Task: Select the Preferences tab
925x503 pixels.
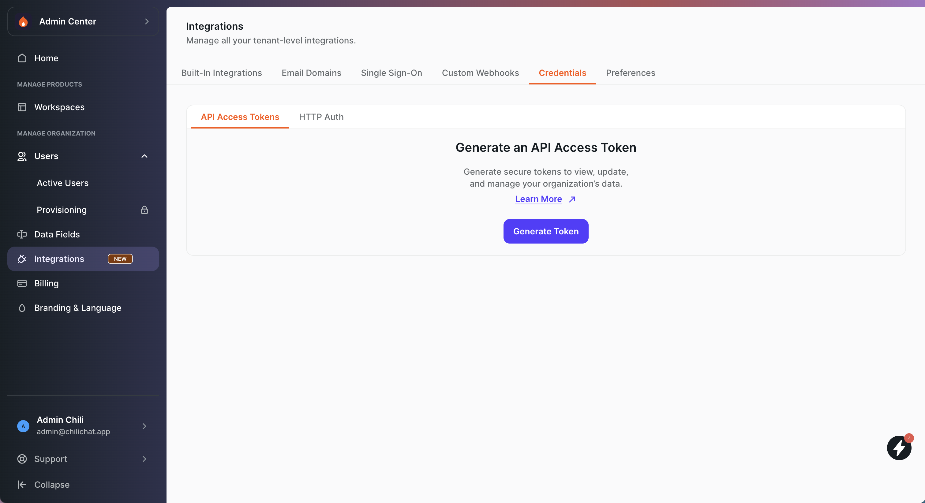Action: coord(631,73)
